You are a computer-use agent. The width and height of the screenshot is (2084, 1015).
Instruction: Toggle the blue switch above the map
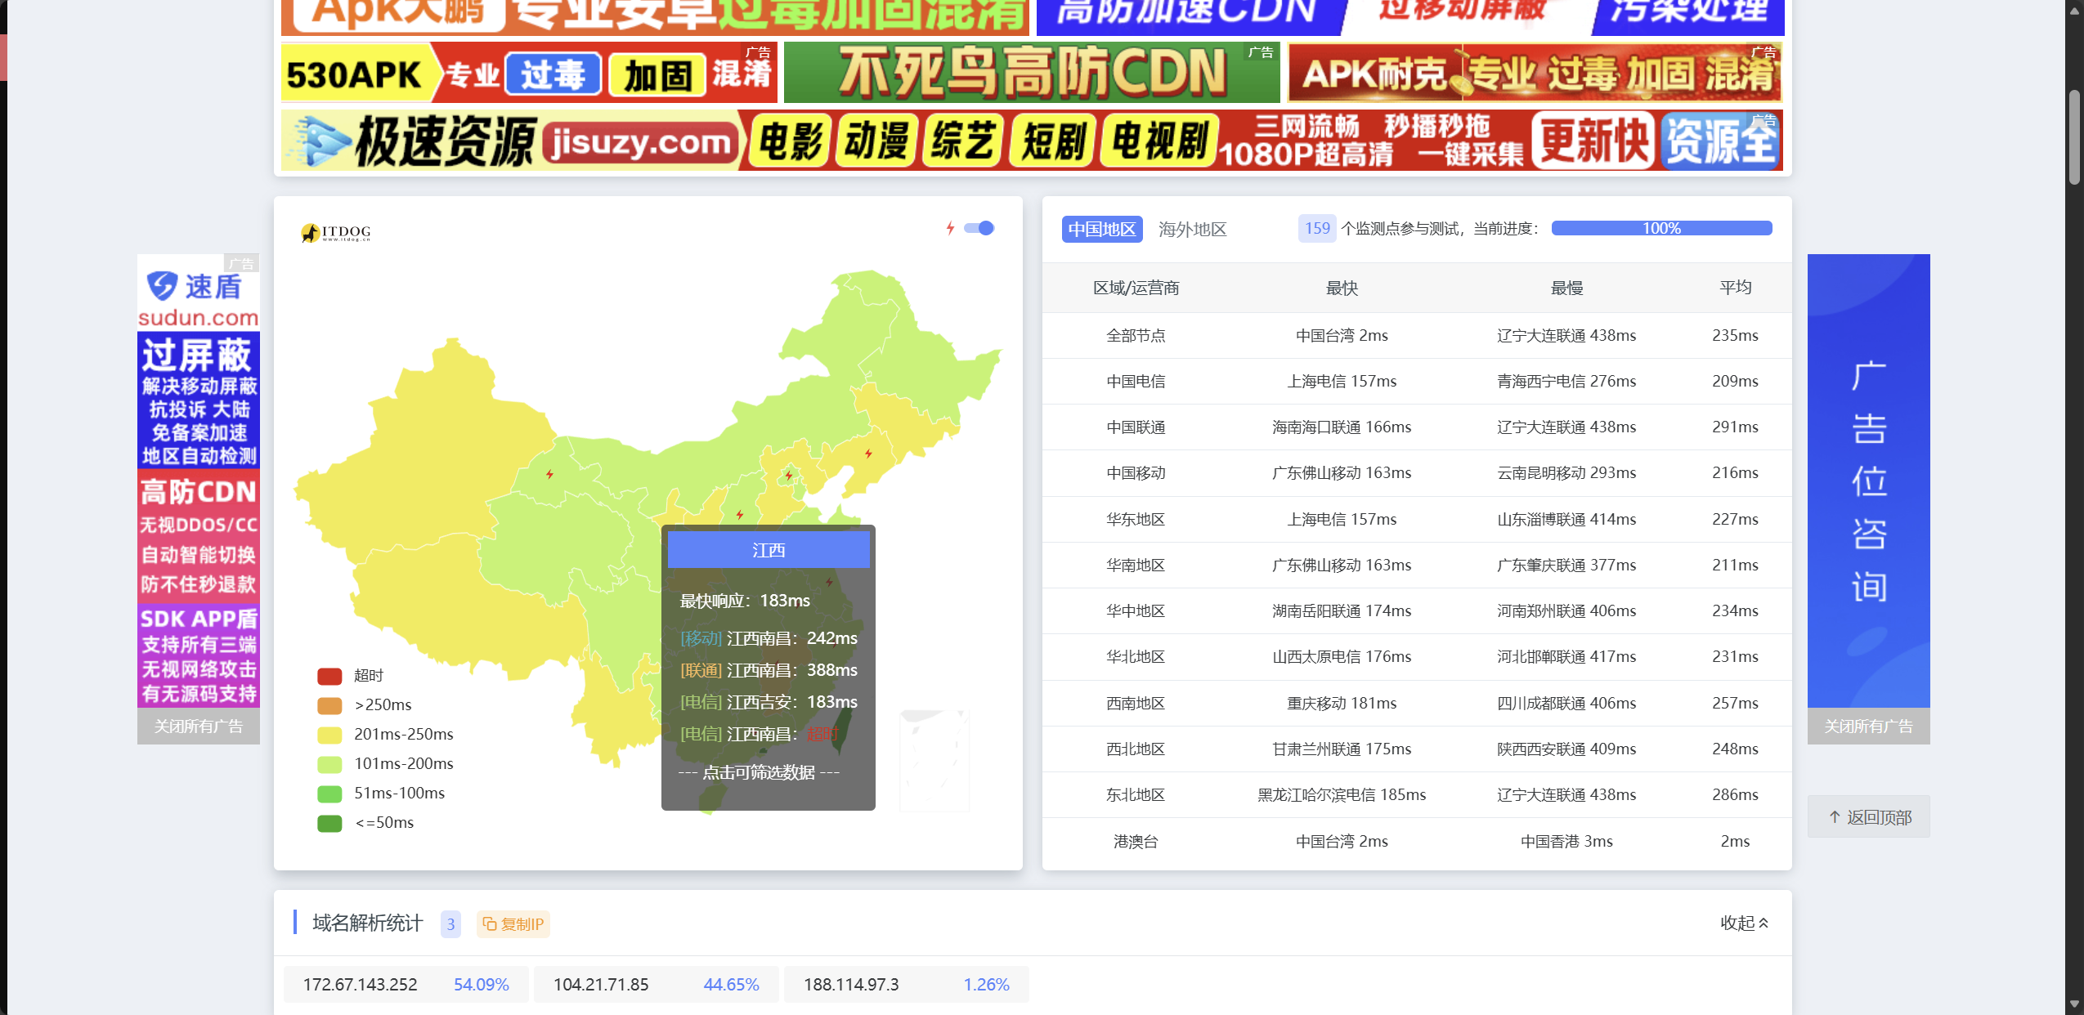point(979,228)
